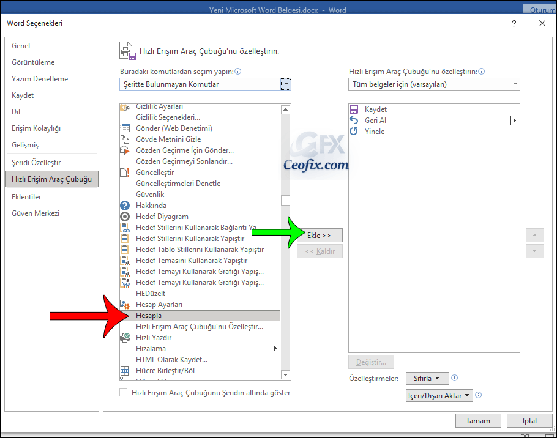
Task: Click the Değiştir... button
Action: [371, 362]
